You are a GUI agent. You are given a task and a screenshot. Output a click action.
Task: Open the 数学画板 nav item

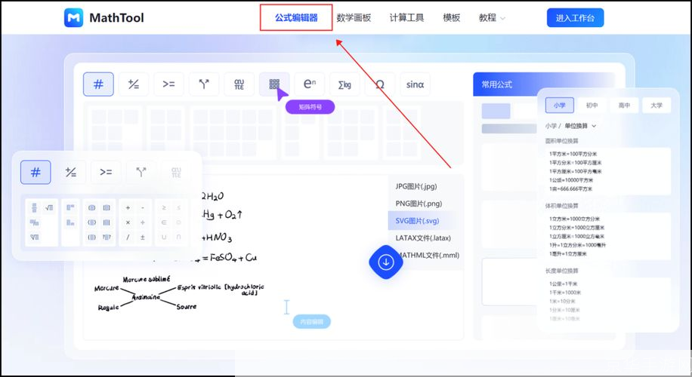pyautogui.click(x=354, y=17)
